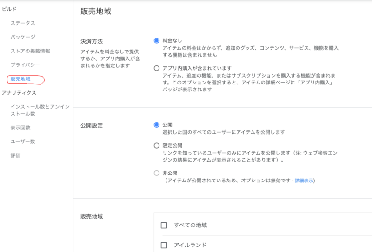Click text 選択した国のすべてのユーザーにアイテムを公開します
372x252 pixels.
tap(224, 132)
